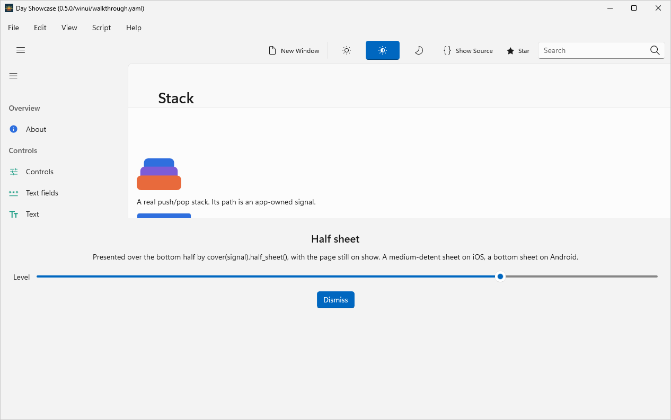671x420 pixels.
Task: Click the Level slider thumb
Action: [x=500, y=276]
